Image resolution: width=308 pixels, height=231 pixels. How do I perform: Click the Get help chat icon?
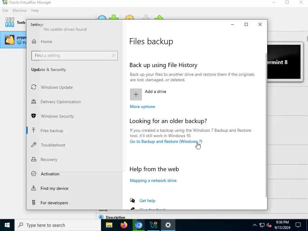point(132,201)
